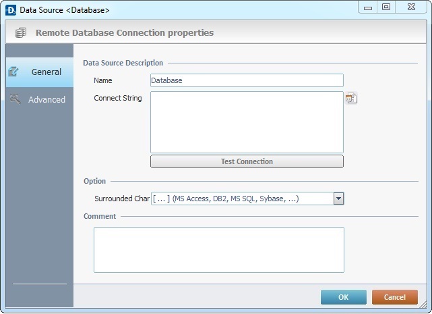Click the Advanced tab magnifier icon
This screenshot has width=432, height=314.
point(15,99)
